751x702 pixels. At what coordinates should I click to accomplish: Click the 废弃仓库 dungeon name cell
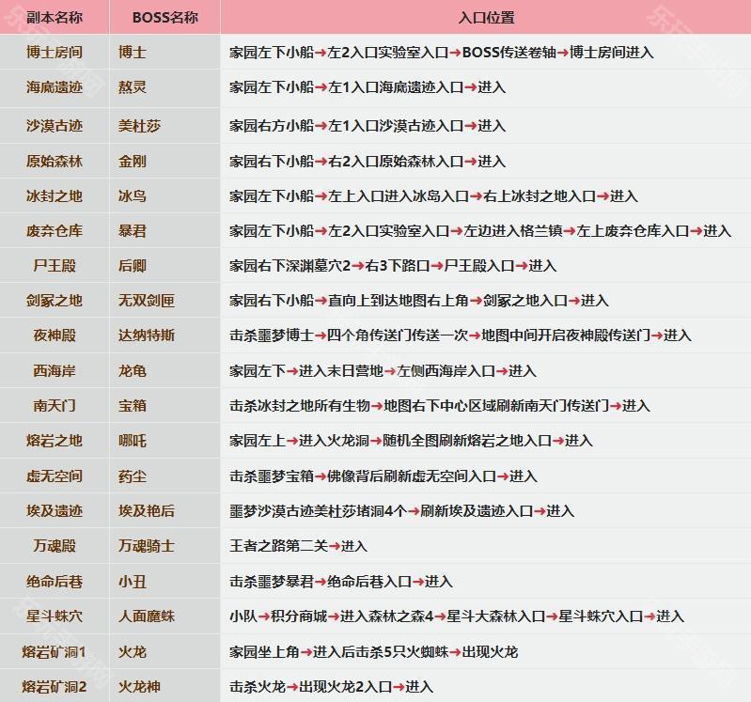pyautogui.click(x=55, y=231)
